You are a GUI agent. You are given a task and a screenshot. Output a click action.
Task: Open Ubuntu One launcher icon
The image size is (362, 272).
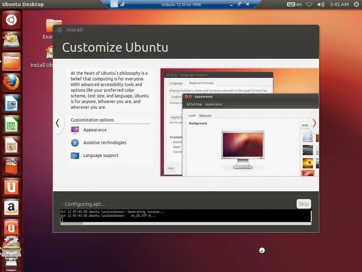[x=11, y=187]
